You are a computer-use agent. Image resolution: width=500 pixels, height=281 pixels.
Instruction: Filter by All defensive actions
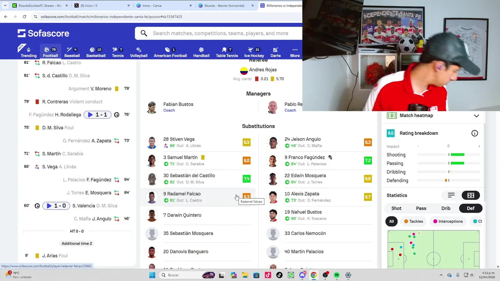pos(391,221)
